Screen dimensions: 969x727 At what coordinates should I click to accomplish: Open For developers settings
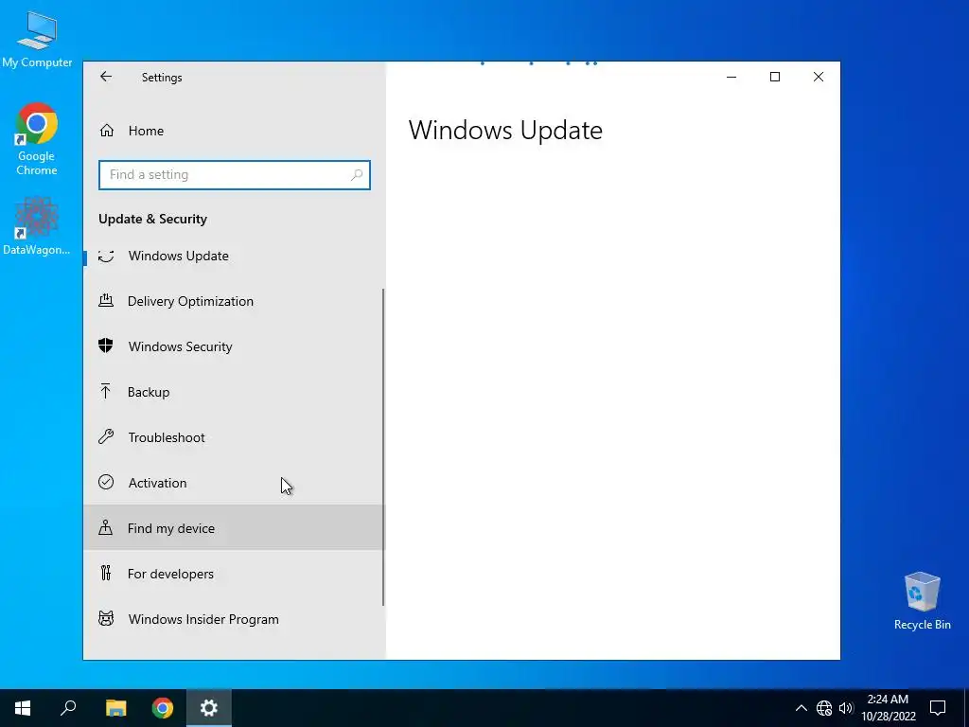(x=235, y=574)
